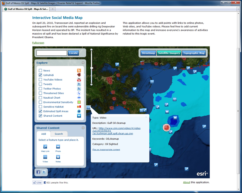This screenshot has width=242, height=193.
Task: Open the About this application link
Action: point(186,182)
